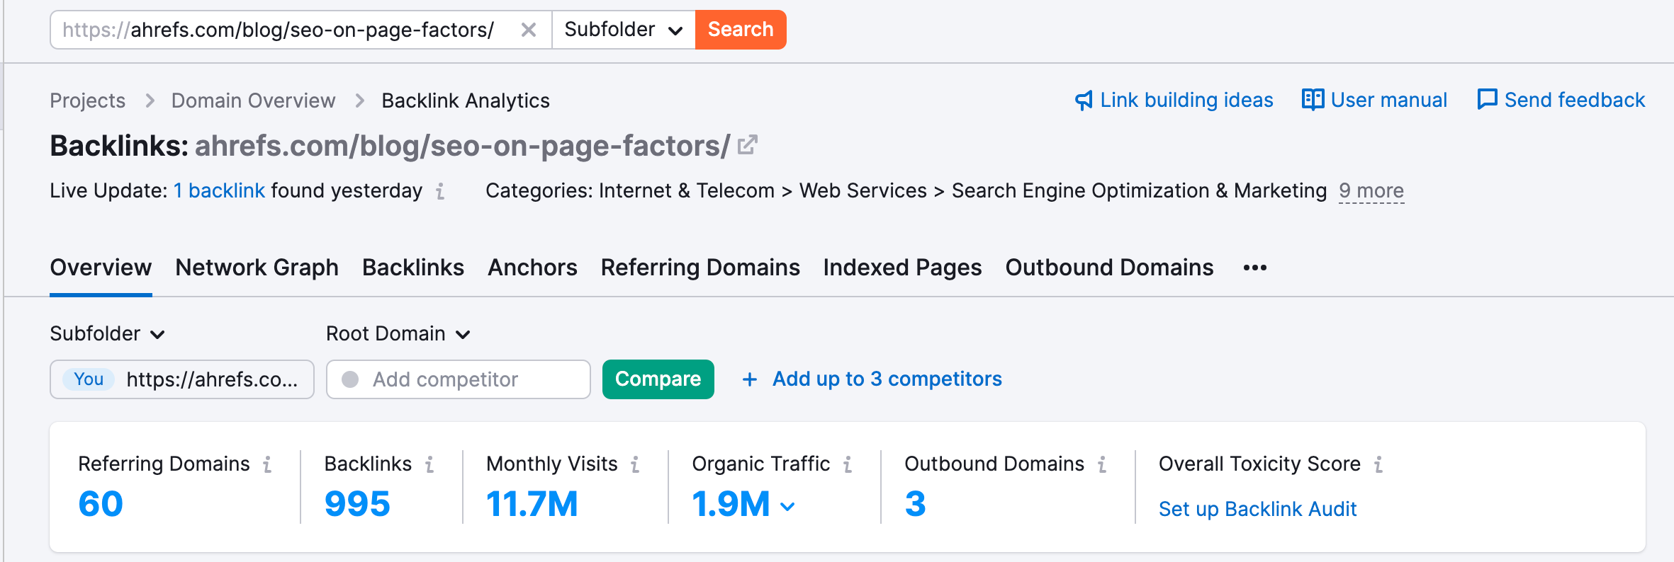Expand chevron next to 1.9M organic traffic
This screenshot has height=562, width=1674.
click(787, 506)
